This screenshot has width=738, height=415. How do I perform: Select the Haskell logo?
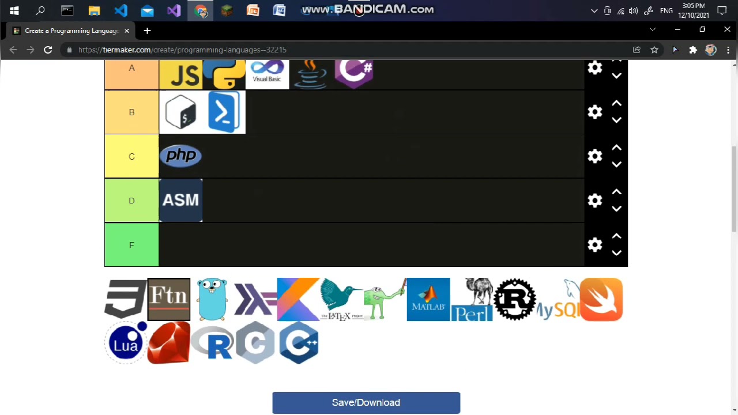(255, 299)
